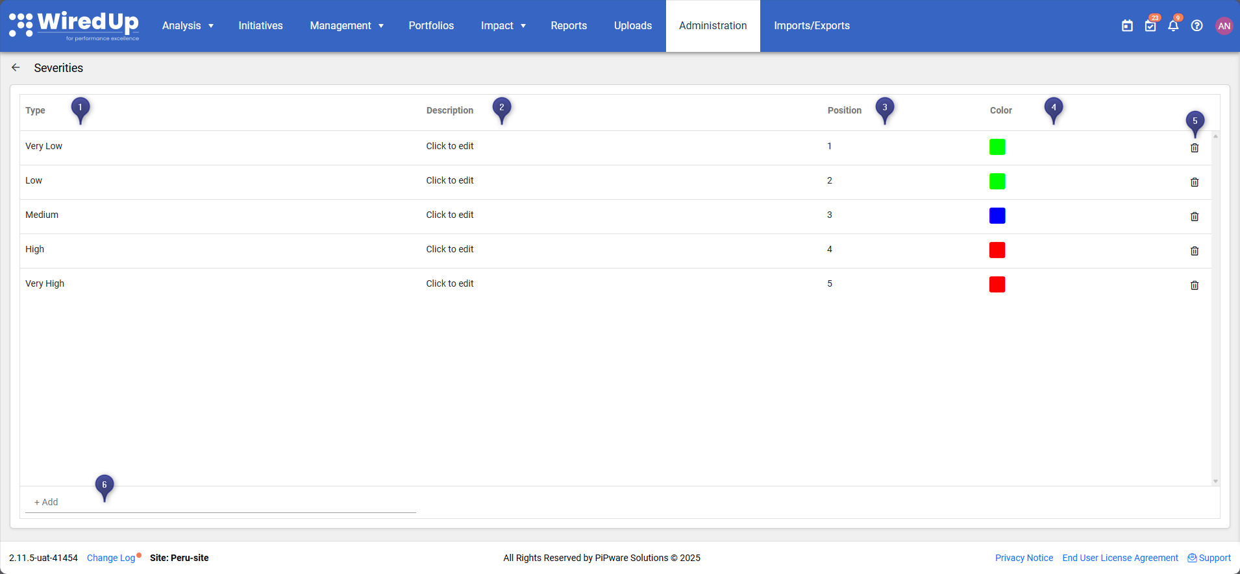Edit the description for Very Low
1240x574 pixels.
(x=450, y=146)
